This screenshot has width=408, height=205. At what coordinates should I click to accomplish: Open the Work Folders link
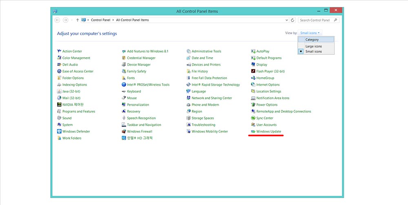pyautogui.click(x=72, y=138)
